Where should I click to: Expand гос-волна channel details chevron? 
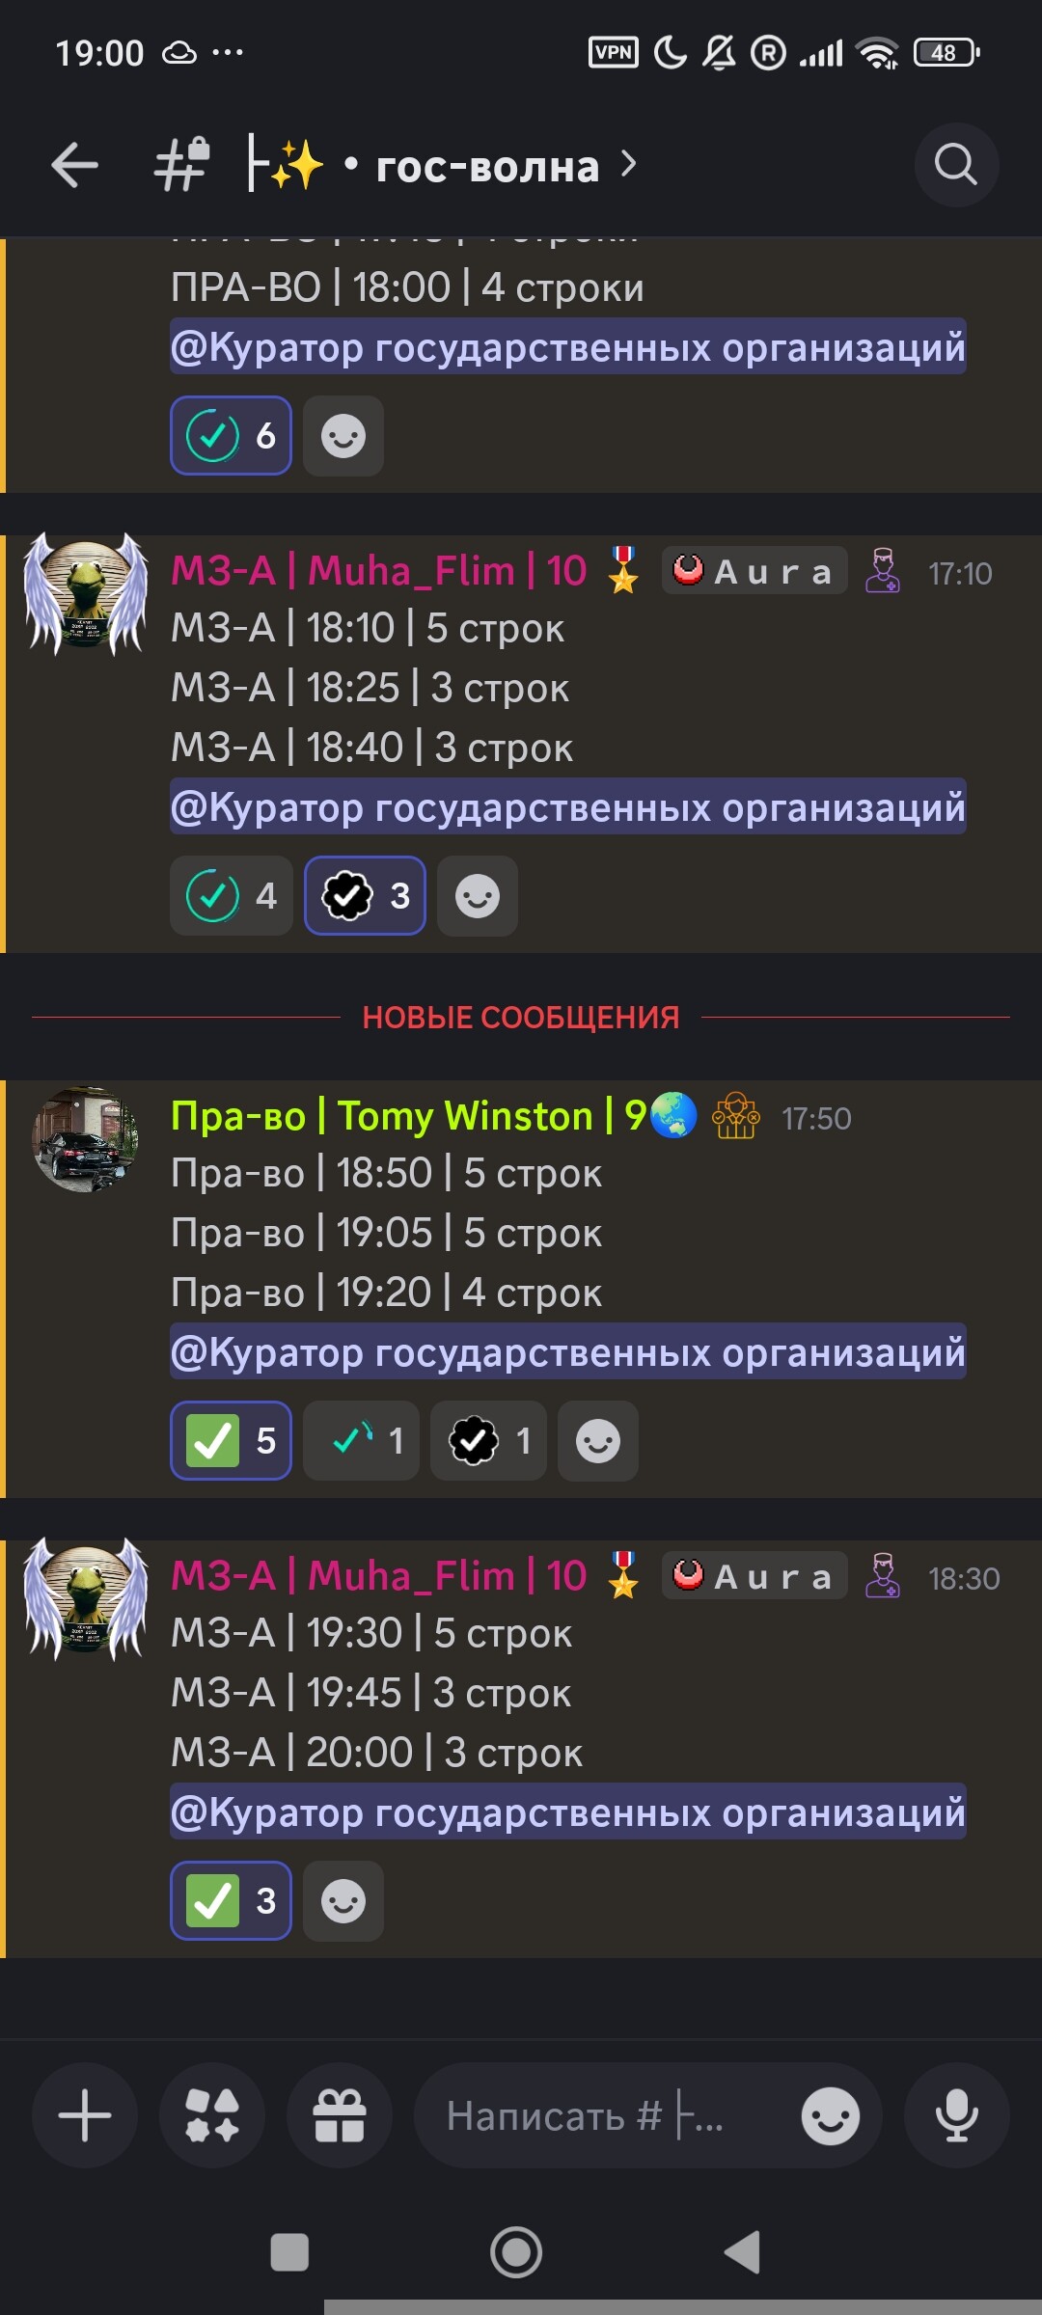click(629, 165)
